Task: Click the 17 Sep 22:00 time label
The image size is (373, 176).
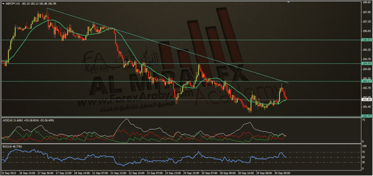Action: coord(63,173)
